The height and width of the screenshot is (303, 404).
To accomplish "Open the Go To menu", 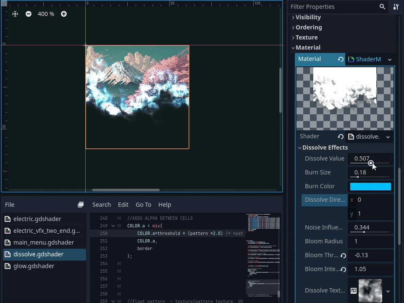I will click(x=143, y=205).
